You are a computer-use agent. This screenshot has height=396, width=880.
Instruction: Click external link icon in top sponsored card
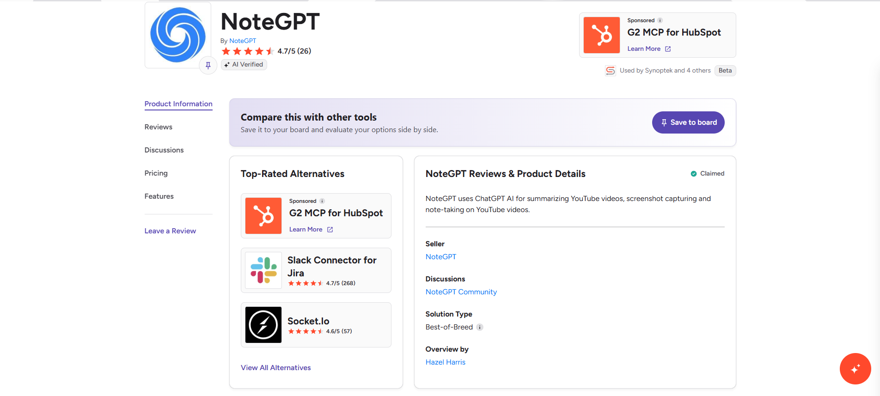(x=667, y=49)
